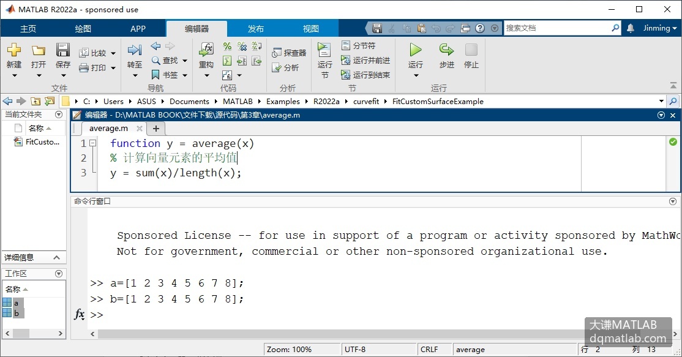The width and height of the screenshot is (682, 357).
Task: Expand the Bookmark (书签) dropdown arrow
Action: [x=185, y=75]
